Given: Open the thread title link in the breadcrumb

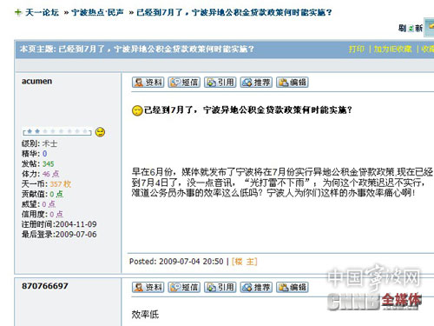Looking at the screenshot, I should coord(234,12).
